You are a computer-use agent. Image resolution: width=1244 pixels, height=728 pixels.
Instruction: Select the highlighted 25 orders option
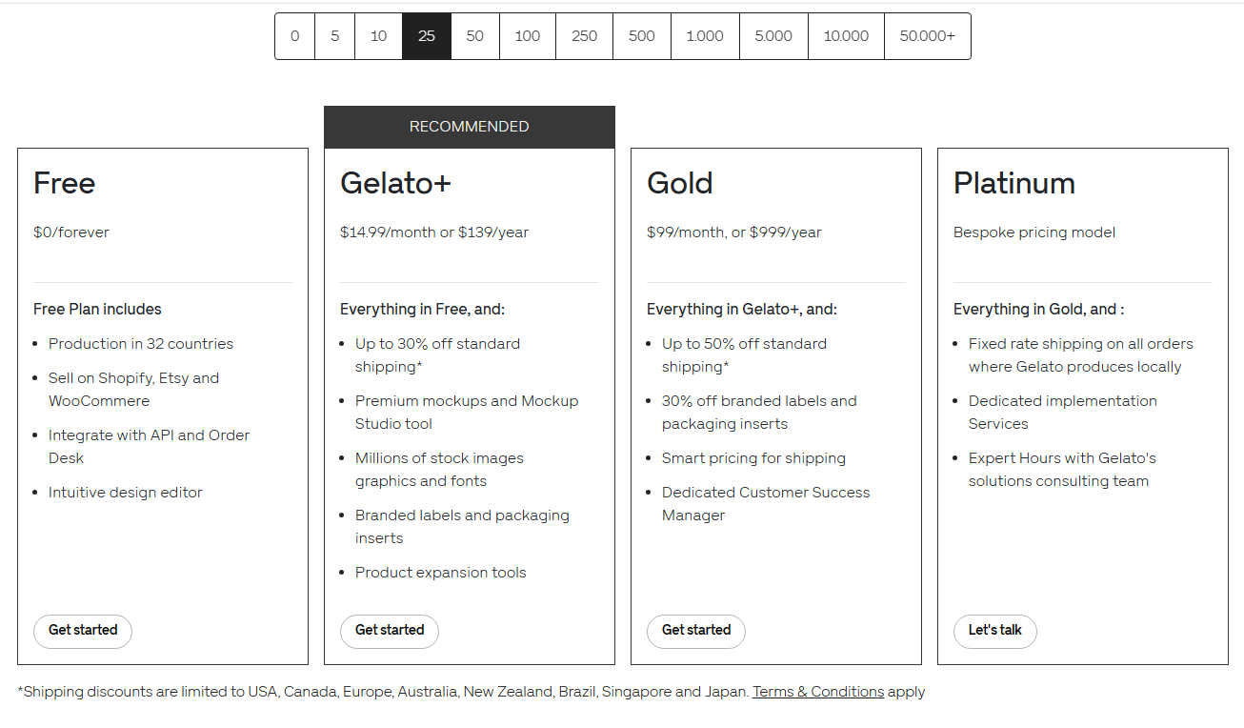[427, 36]
